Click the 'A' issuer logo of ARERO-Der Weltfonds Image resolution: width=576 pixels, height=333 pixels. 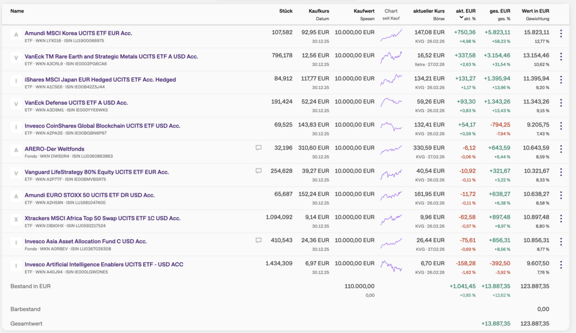tap(16, 150)
